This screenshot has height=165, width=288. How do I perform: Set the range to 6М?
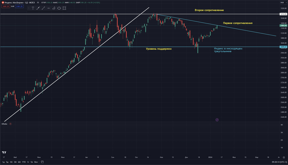[x=19, y=162]
